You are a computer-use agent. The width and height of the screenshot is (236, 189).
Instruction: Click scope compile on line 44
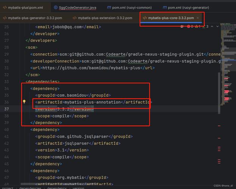62,157
